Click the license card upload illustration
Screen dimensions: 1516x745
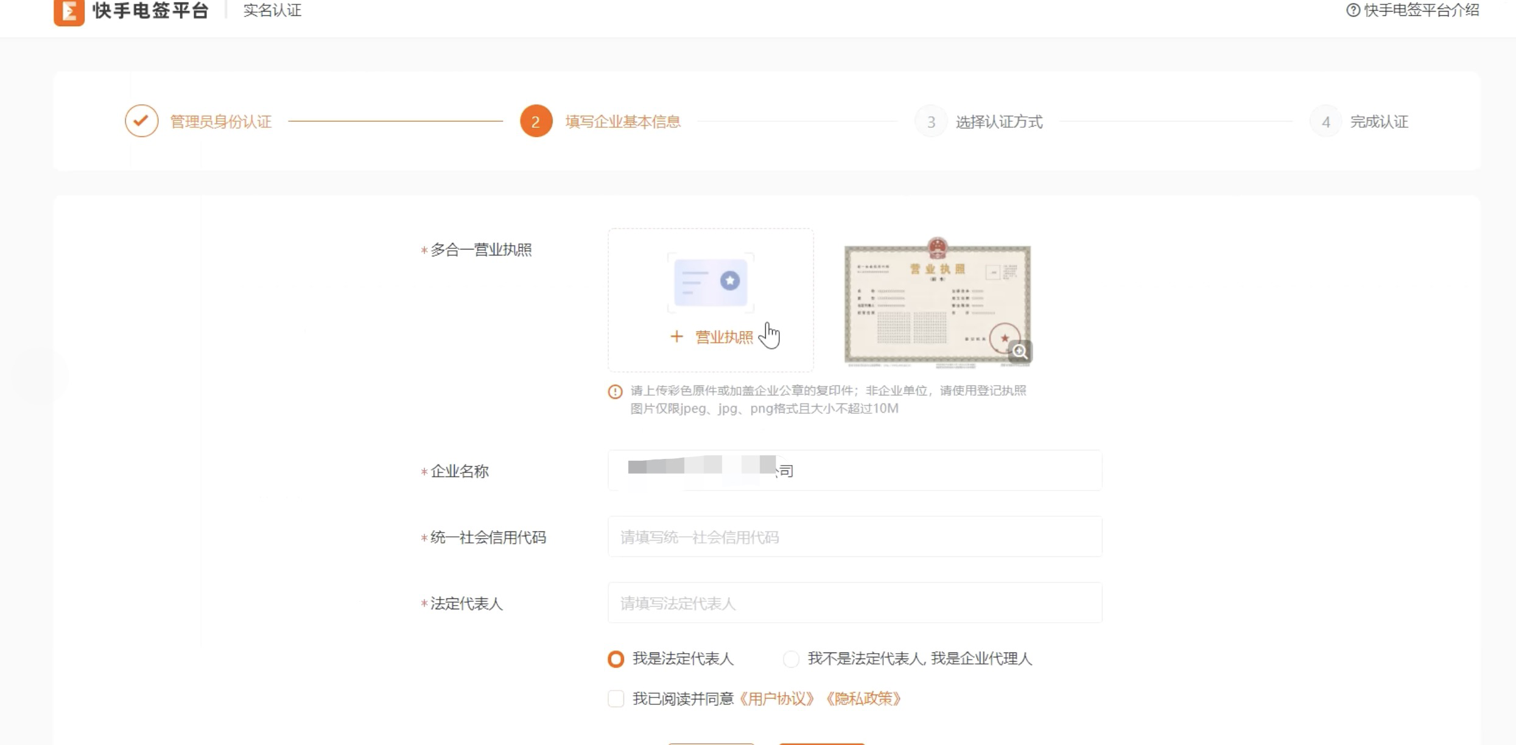pos(711,282)
